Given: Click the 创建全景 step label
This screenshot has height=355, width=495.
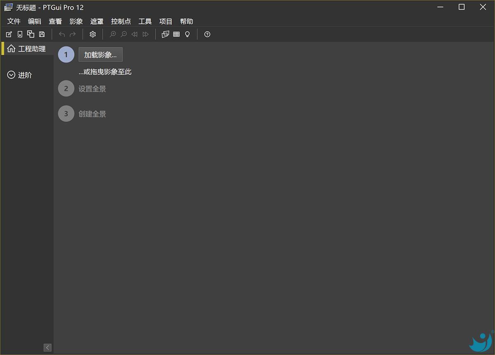Looking at the screenshot, I should coord(92,114).
